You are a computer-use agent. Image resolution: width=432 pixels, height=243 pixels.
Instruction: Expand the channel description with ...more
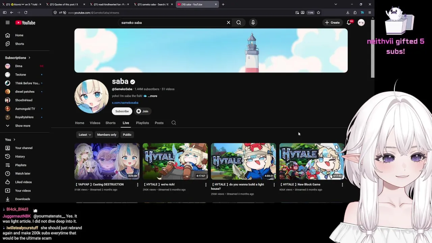(x=152, y=96)
